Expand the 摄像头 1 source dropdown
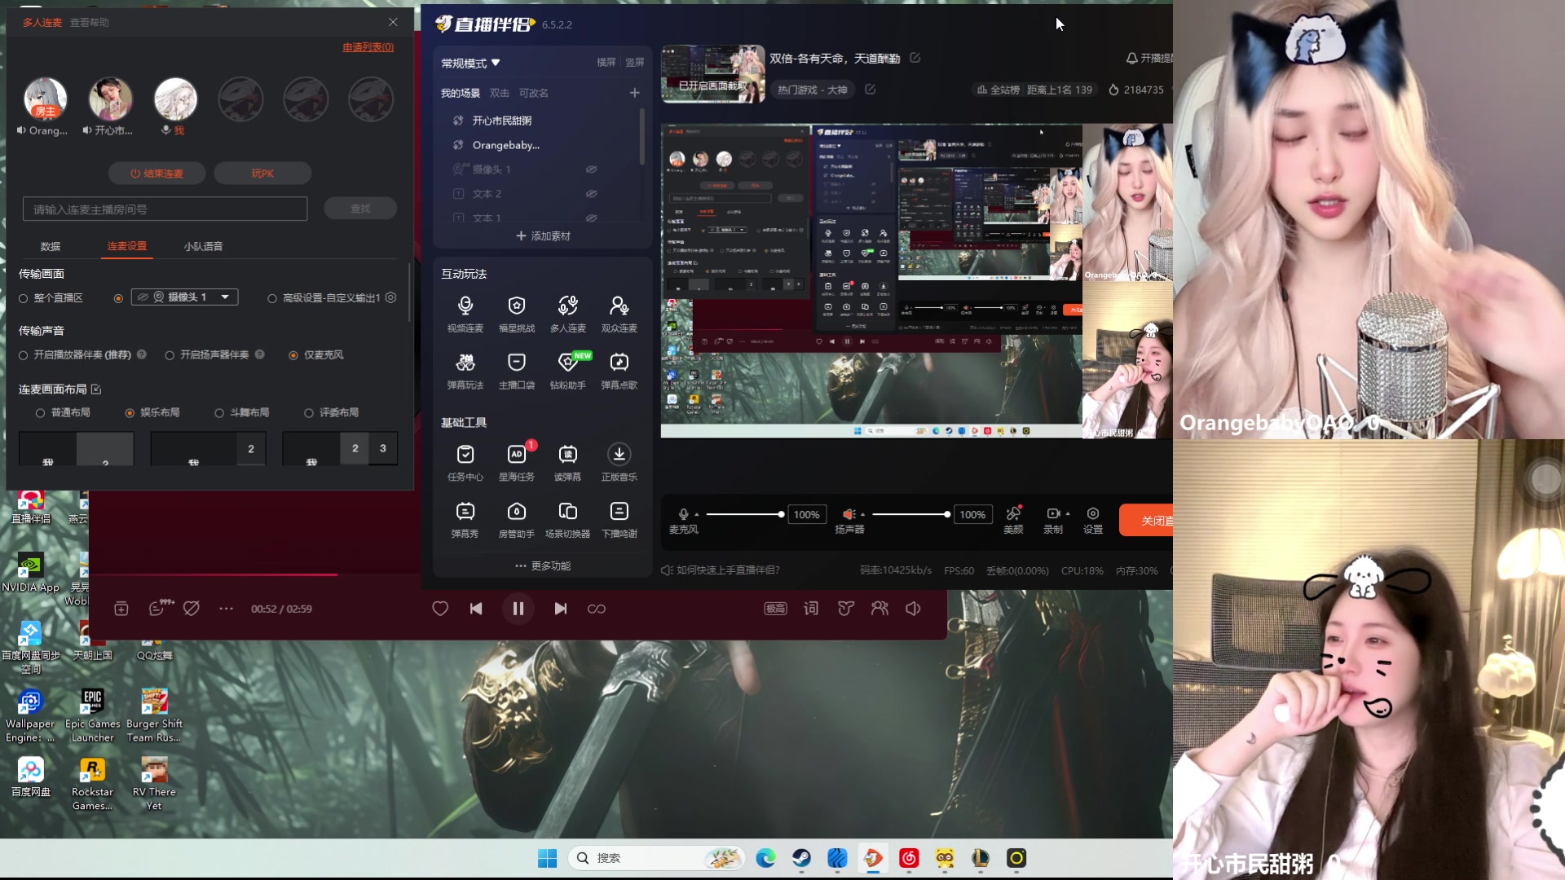The height and width of the screenshot is (880, 1565). pyautogui.click(x=225, y=297)
